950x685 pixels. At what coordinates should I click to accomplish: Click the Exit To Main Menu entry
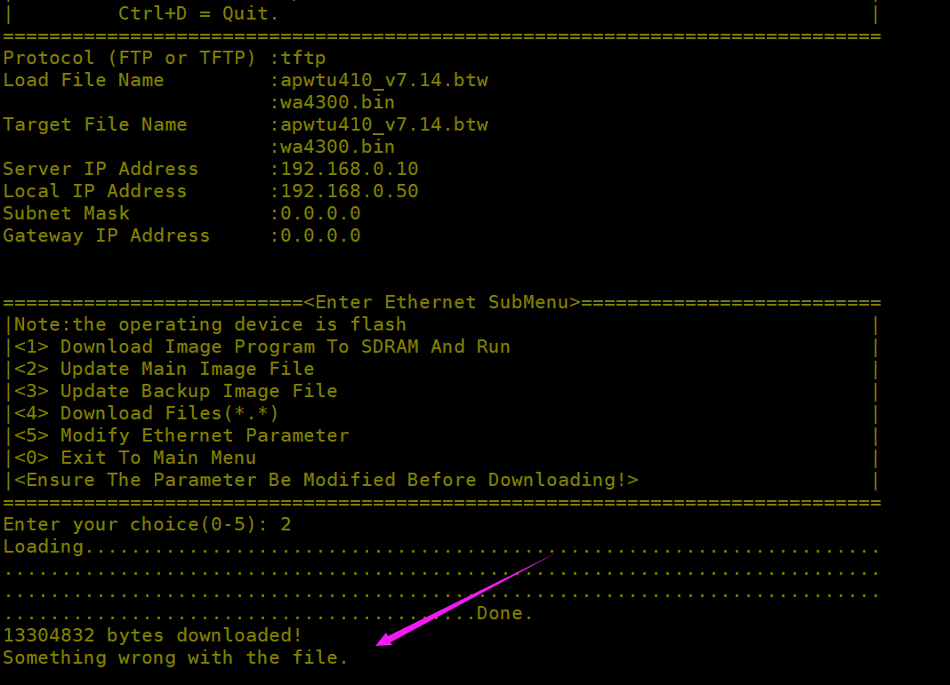[x=135, y=458]
